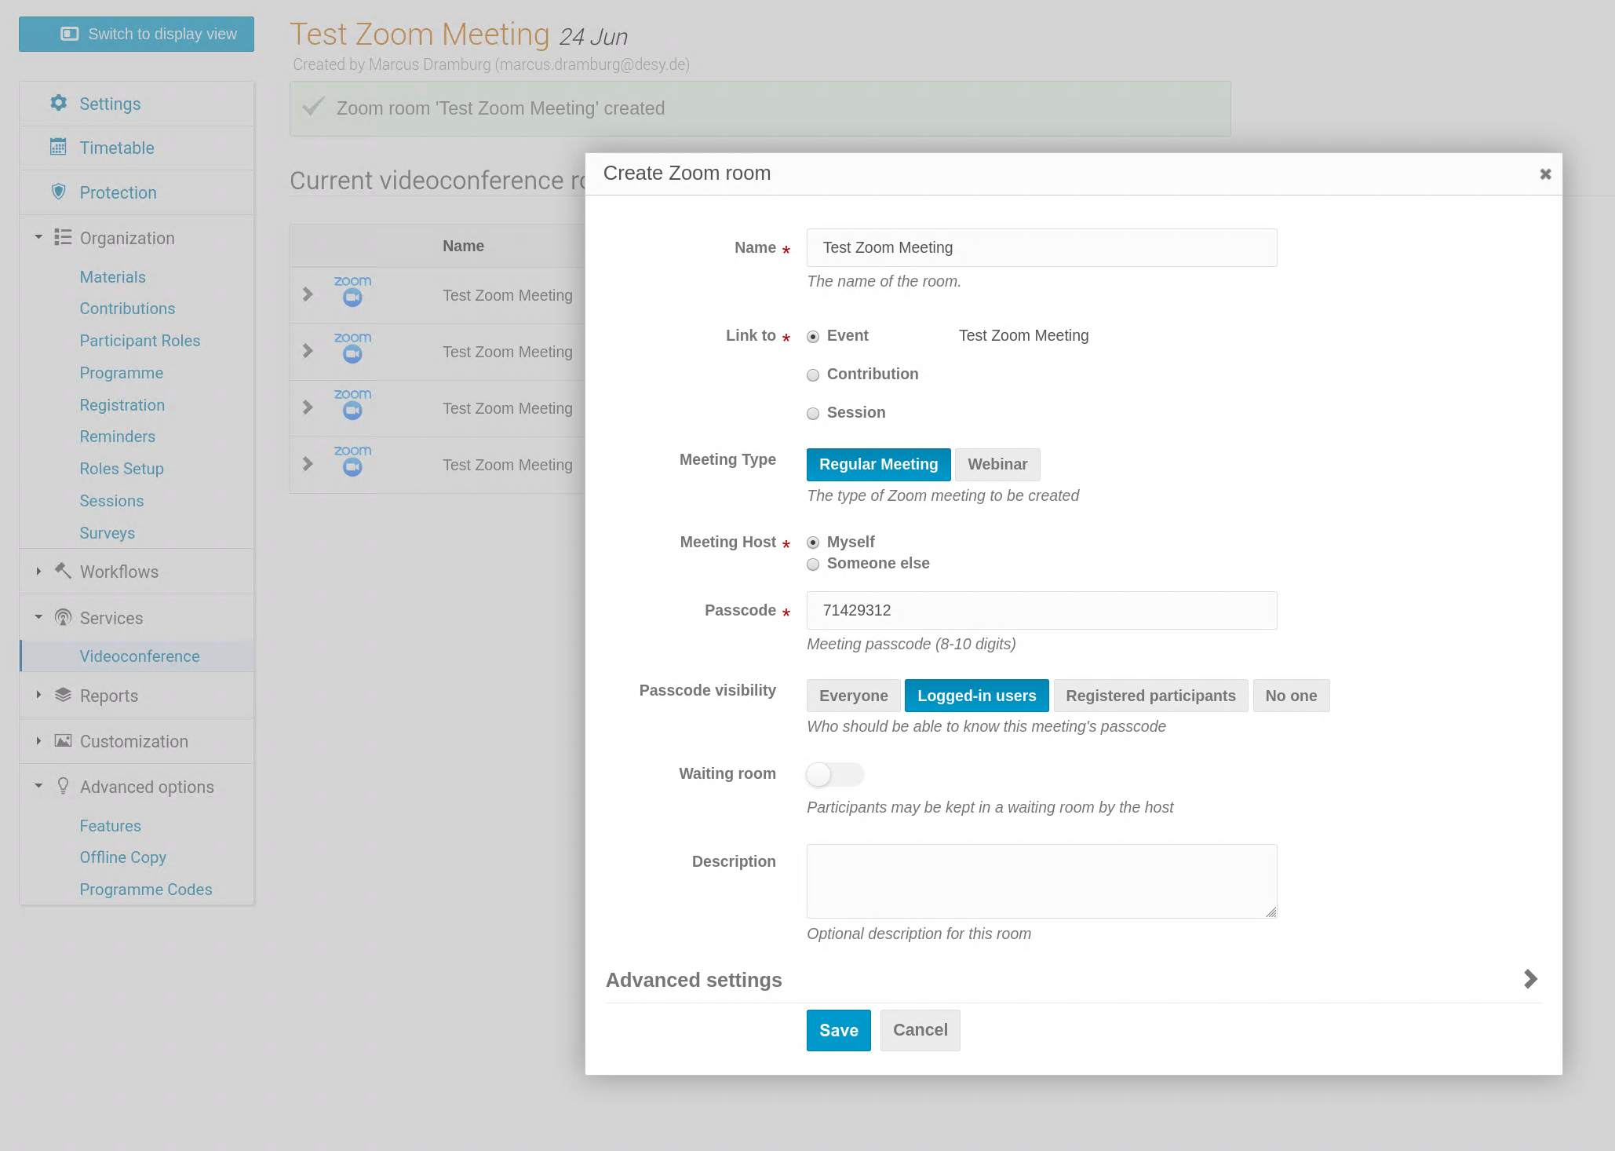Click the Advanced settings heading
Image resolution: width=1615 pixels, height=1151 pixels.
coord(694,980)
